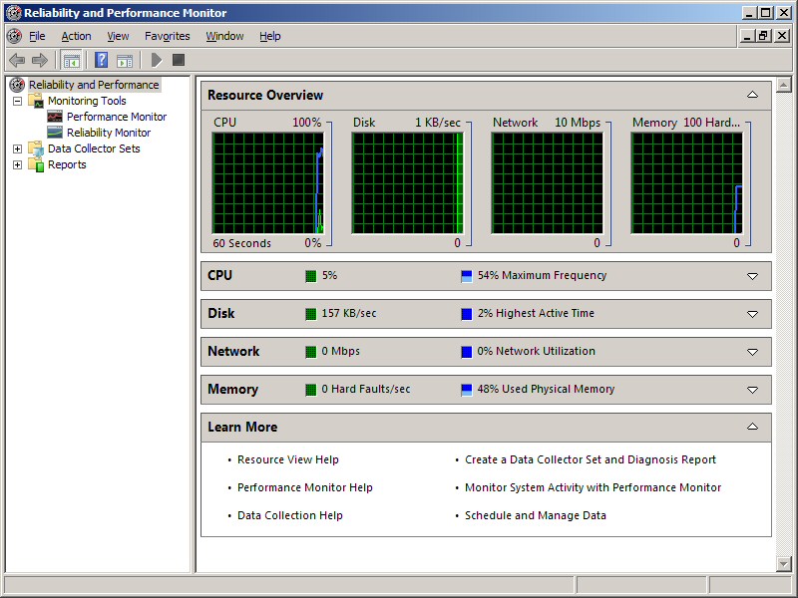
Task: Click the Forward arrow toolbar icon
Action: [39, 60]
